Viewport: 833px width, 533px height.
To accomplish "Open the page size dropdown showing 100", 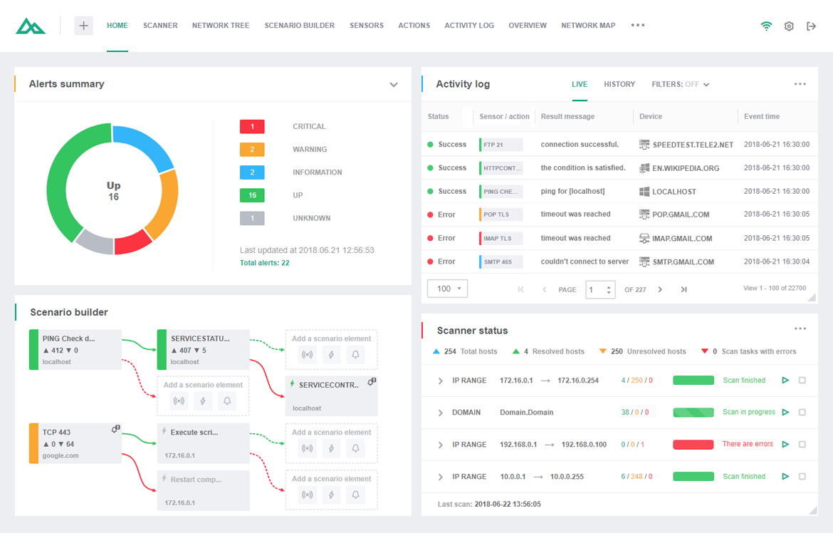I will (447, 289).
